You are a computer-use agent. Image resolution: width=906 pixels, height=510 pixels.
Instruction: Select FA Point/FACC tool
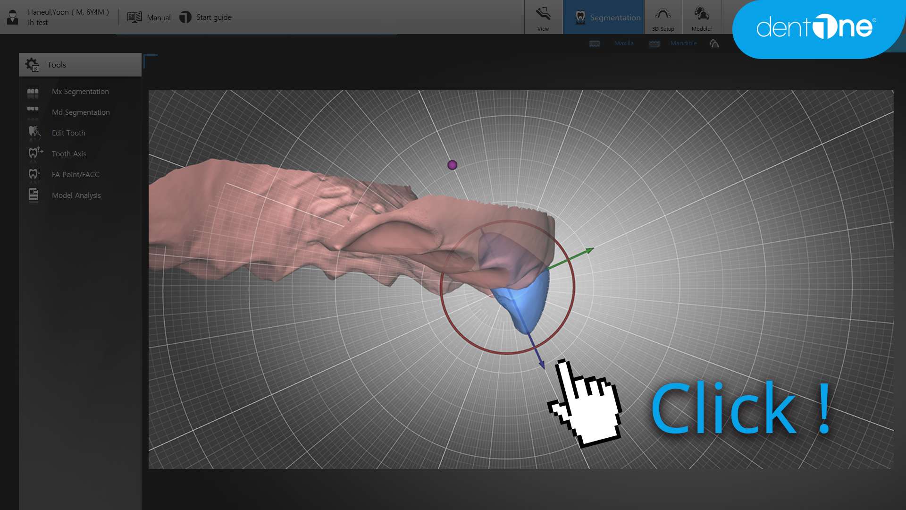(x=75, y=175)
